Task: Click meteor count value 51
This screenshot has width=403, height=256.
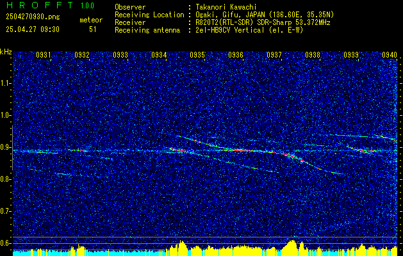Action: 93,29
